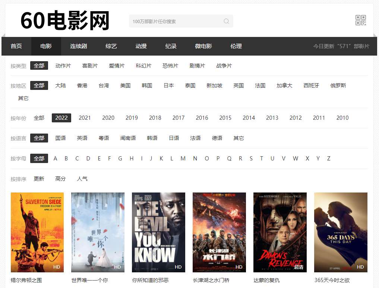Image resolution: width=379 pixels, height=288 pixels.
Task: Pick the 恐怖片 genre filter
Action: (x=170, y=66)
